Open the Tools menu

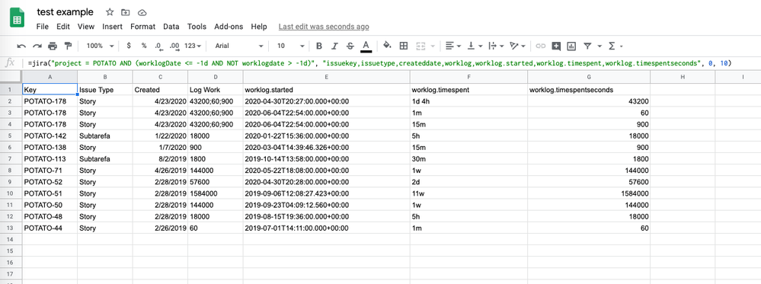(x=197, y=27)
